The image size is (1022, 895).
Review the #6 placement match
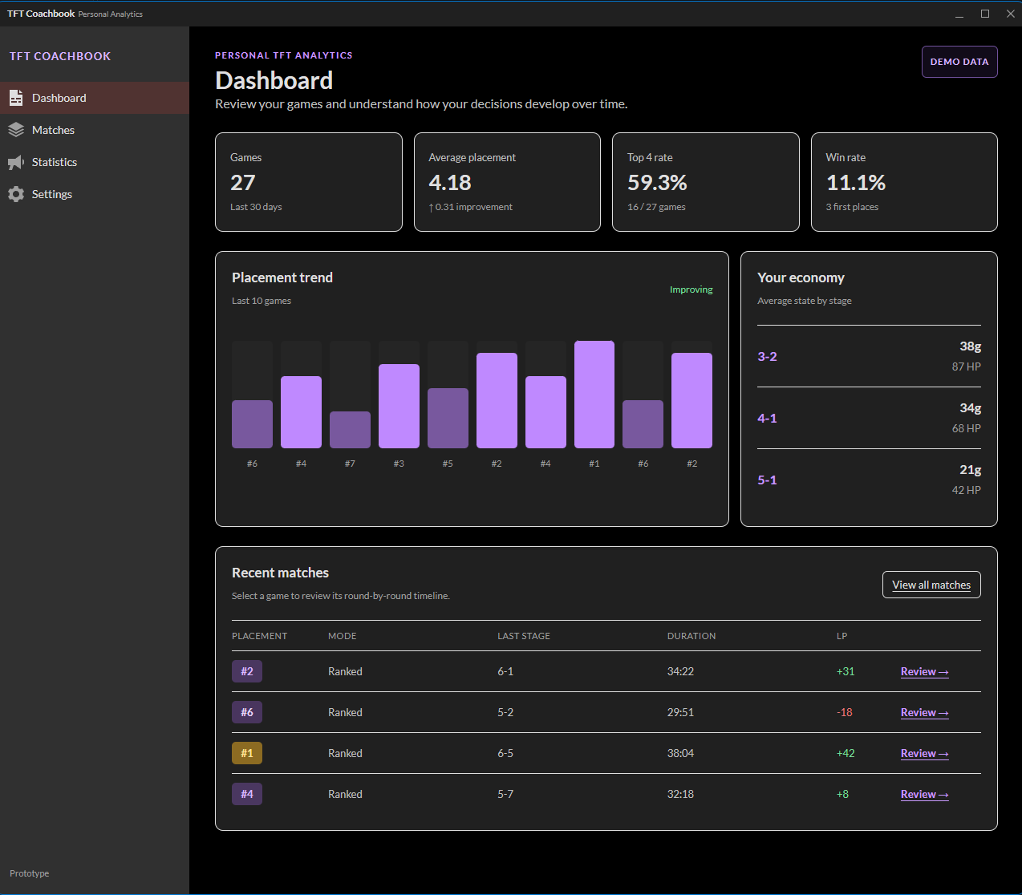[x=924, y=713]
